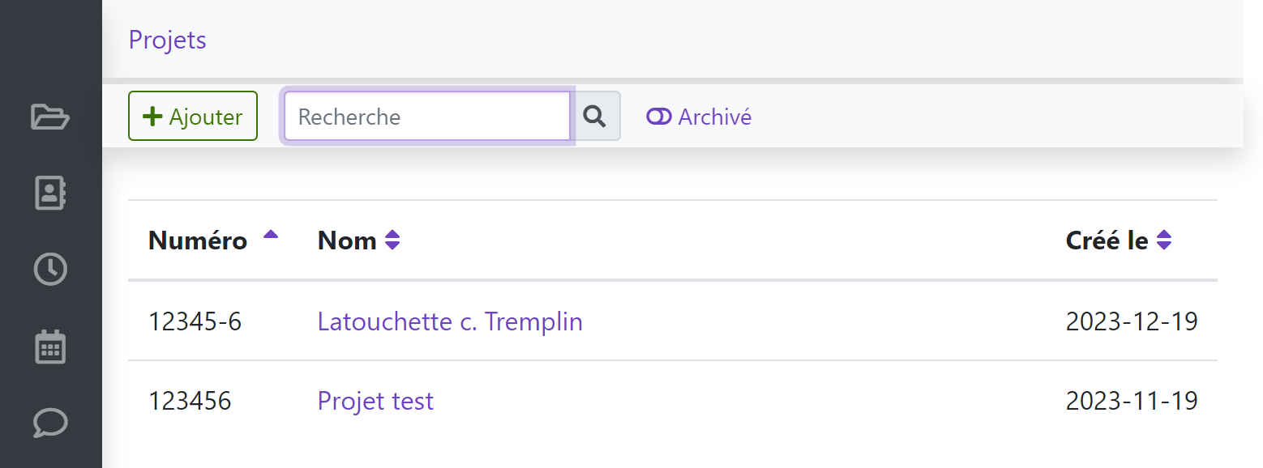The image size is (1263, 468).
Task: Click the ascending arrow above Numéro
Action: pyautogui.click(x=269, y=234)
